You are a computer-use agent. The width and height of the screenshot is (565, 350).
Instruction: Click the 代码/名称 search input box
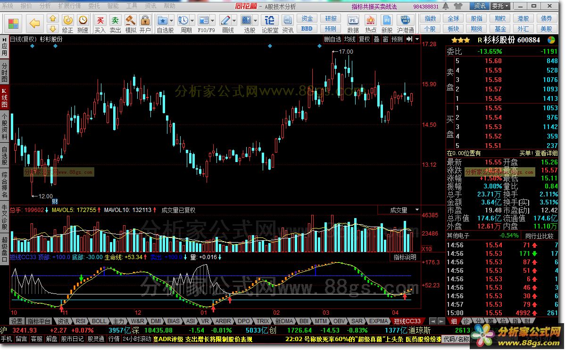(457, 339)
